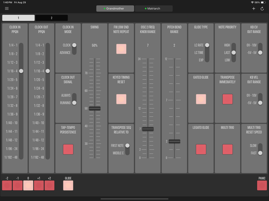The height and width of the screenshot is (201, 269).
Task: Click the Clock Out PPQN handle at 1/16
Action: point(48,71)
